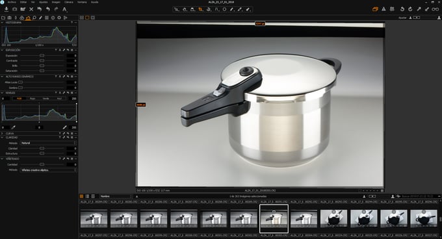442x239 pixels.
Task: Select the orange Crop cursor tool
Action: [x=200, y=9]
